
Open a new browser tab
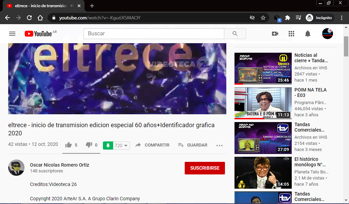click(x=92, y=6)
